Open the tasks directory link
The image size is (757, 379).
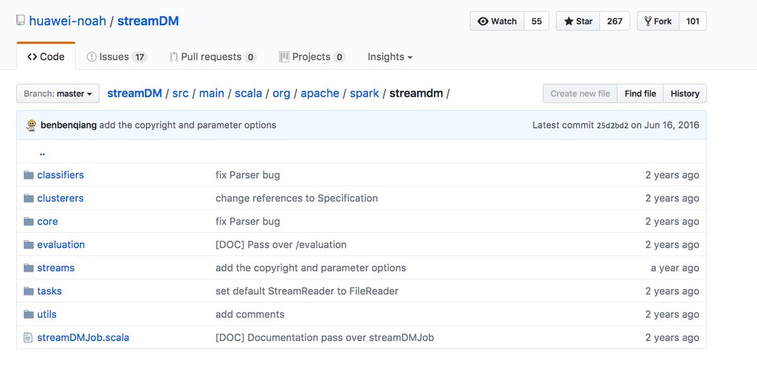(x=49, y=291)
